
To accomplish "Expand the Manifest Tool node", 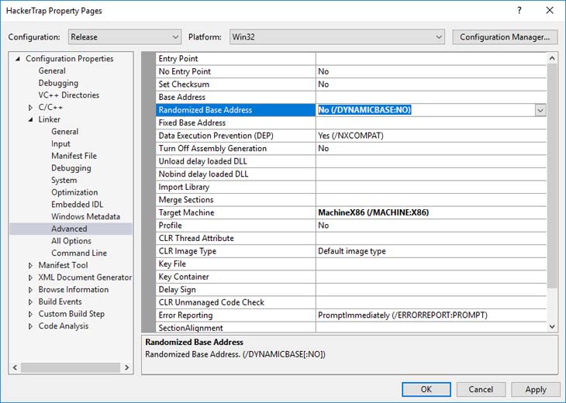I will 31,265.
